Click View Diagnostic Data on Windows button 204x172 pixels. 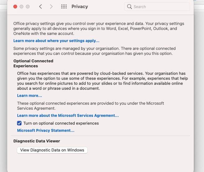click(52, 150)
